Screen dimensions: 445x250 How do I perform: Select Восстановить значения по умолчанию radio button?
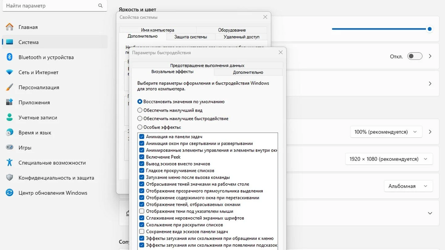140,102
